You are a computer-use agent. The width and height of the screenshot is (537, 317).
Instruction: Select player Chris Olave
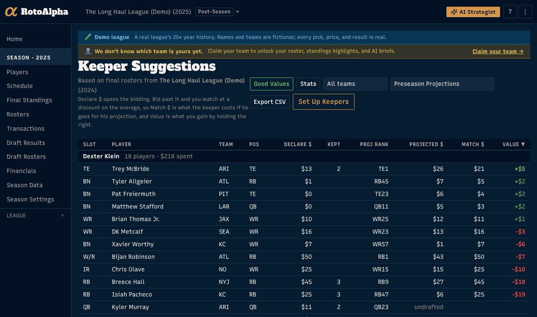[128, 269]
